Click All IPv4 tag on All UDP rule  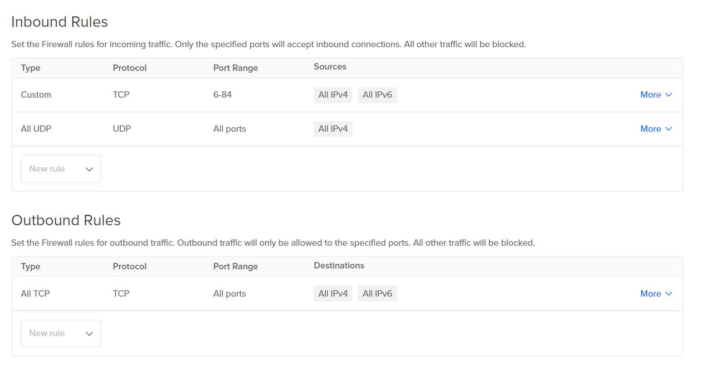coord(333,129)
